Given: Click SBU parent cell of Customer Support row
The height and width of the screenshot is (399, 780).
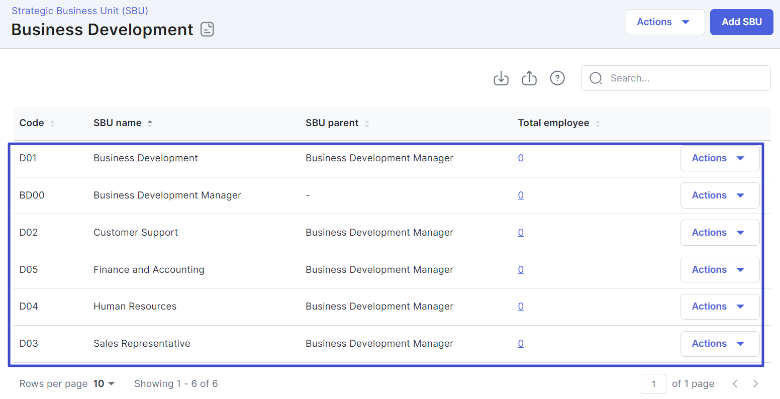Looking at the screenshot, I should click(379, 233).
